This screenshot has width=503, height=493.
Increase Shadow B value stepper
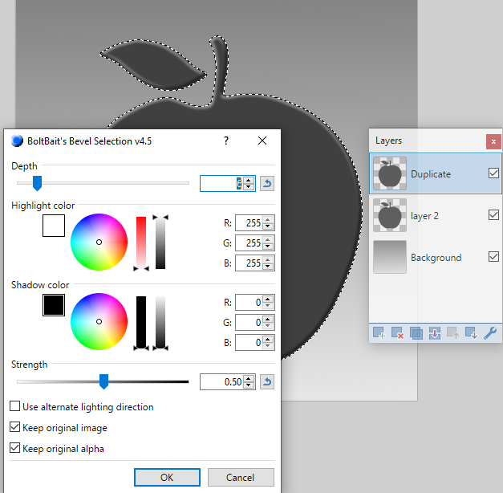[268, 339]
